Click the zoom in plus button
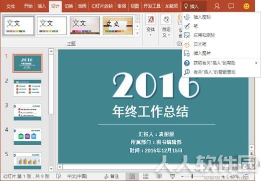261x181 pixels. tap(224, 177)
